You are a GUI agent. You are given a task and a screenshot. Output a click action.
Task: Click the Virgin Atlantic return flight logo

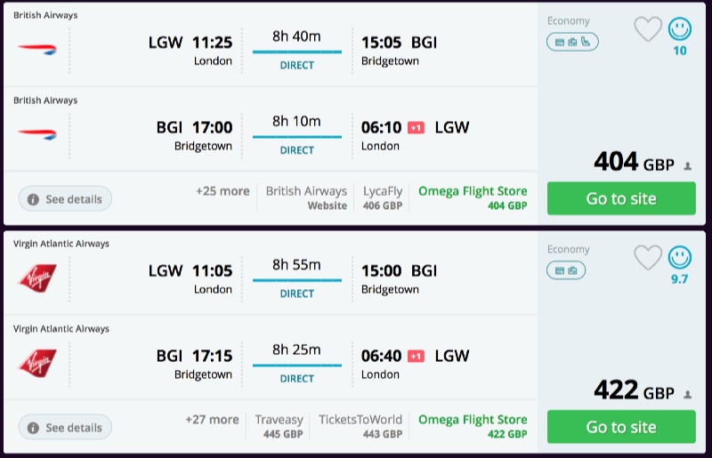pos(36,362)
